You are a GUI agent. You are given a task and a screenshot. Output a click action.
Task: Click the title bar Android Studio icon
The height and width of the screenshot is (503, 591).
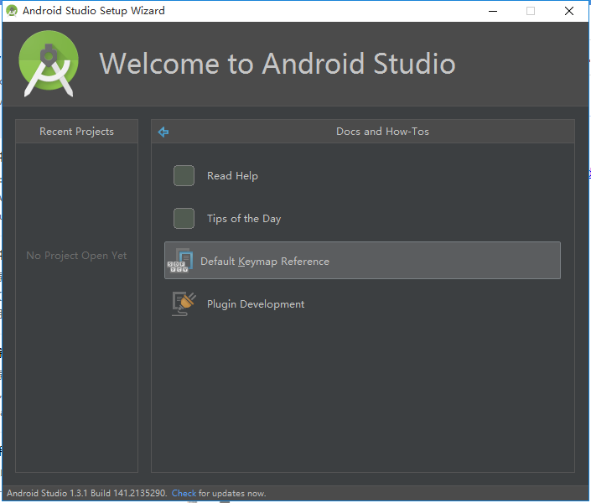[x=12, y=11]
